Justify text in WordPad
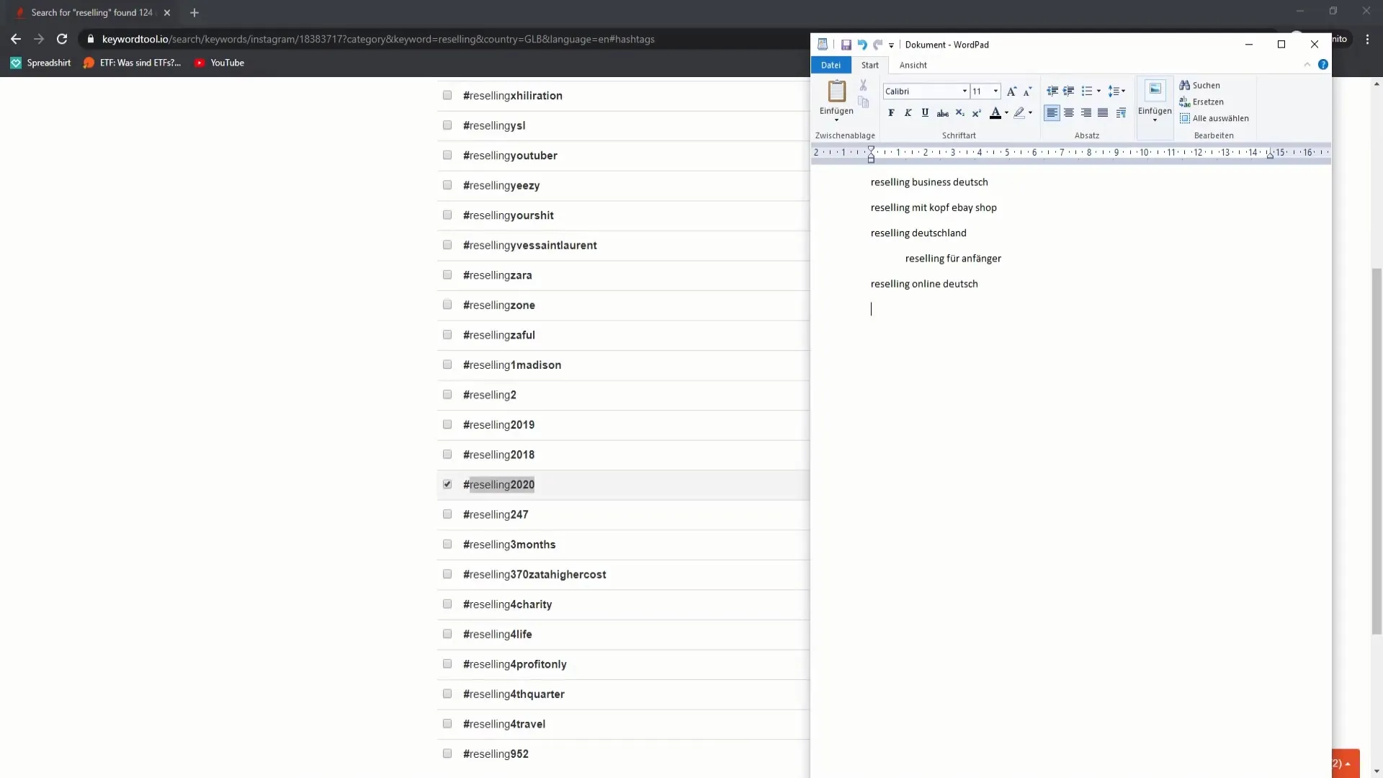 tap(1103, 112)
